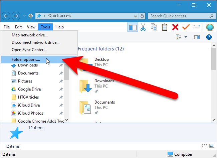Switch to details view status bar icon
The image size is (217, 158).
tap(204, 146)
